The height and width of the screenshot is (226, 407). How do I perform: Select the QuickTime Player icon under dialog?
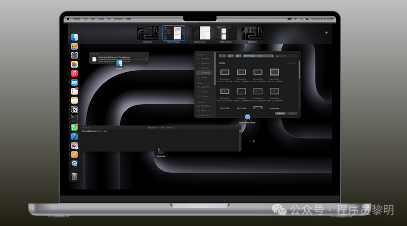(247, 117)
